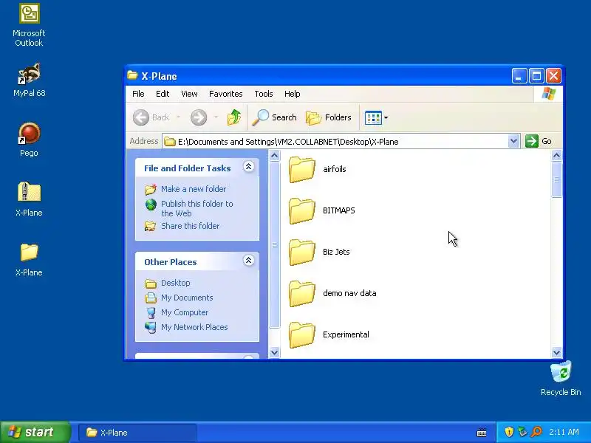Select the Pego desktop shortcut
The image size is (591, 443).
(x=29, y=140)
